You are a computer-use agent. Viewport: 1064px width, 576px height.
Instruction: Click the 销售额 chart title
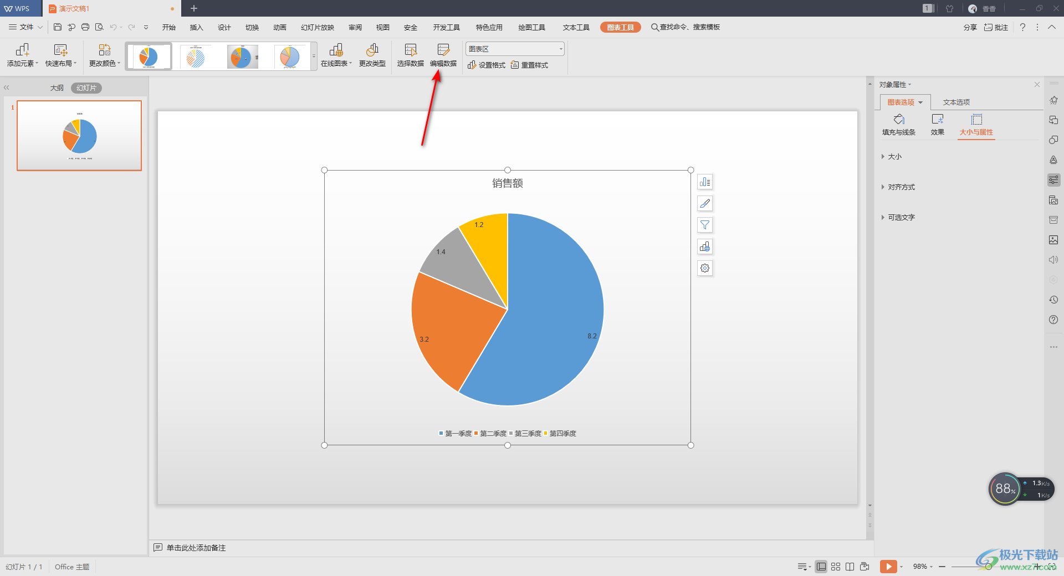click(x=508, y=183)
